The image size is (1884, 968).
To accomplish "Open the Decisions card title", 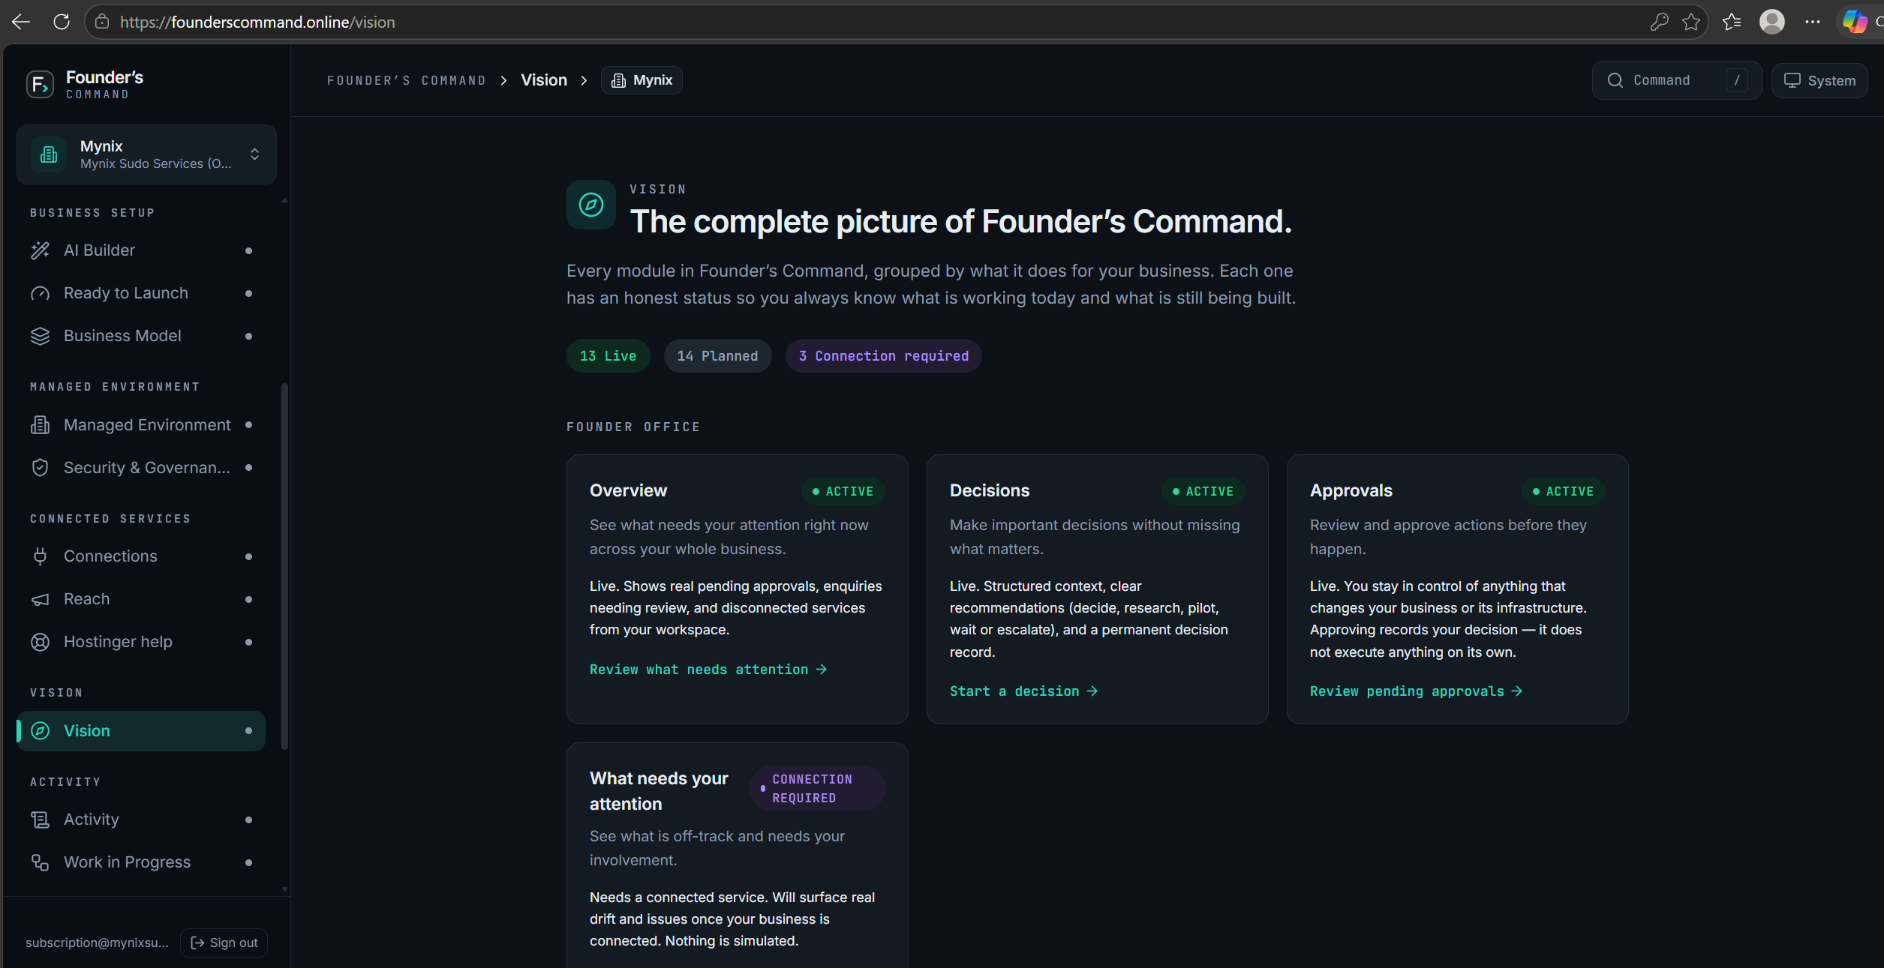I will pyautogui.click(x=990, y=490).
